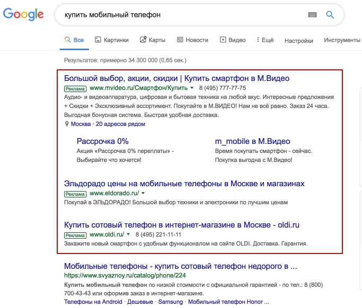Click the location pin next to Москва
The width and height of the screenshot is (362, 308).
point(67,124)
